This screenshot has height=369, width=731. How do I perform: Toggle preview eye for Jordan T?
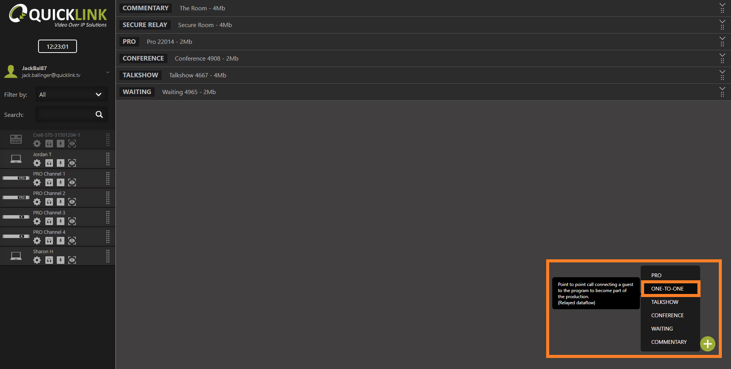click(x=72, y=163)
